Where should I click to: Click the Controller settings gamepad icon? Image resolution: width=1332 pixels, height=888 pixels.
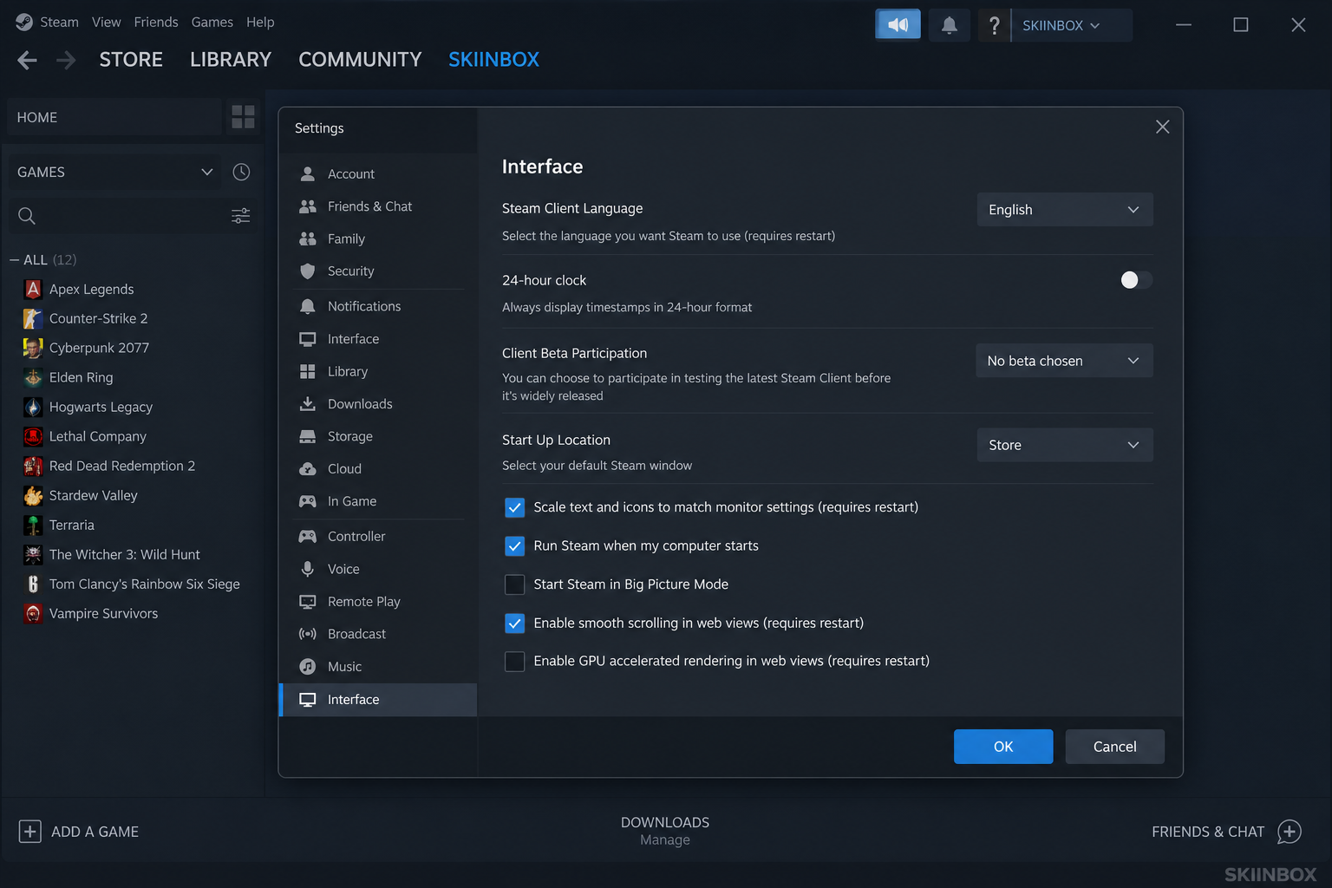coord(308,537)
